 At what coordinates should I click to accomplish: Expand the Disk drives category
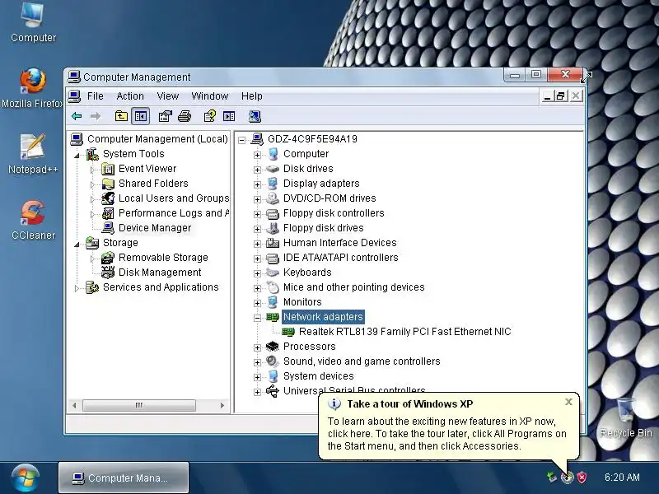point(257,170)
